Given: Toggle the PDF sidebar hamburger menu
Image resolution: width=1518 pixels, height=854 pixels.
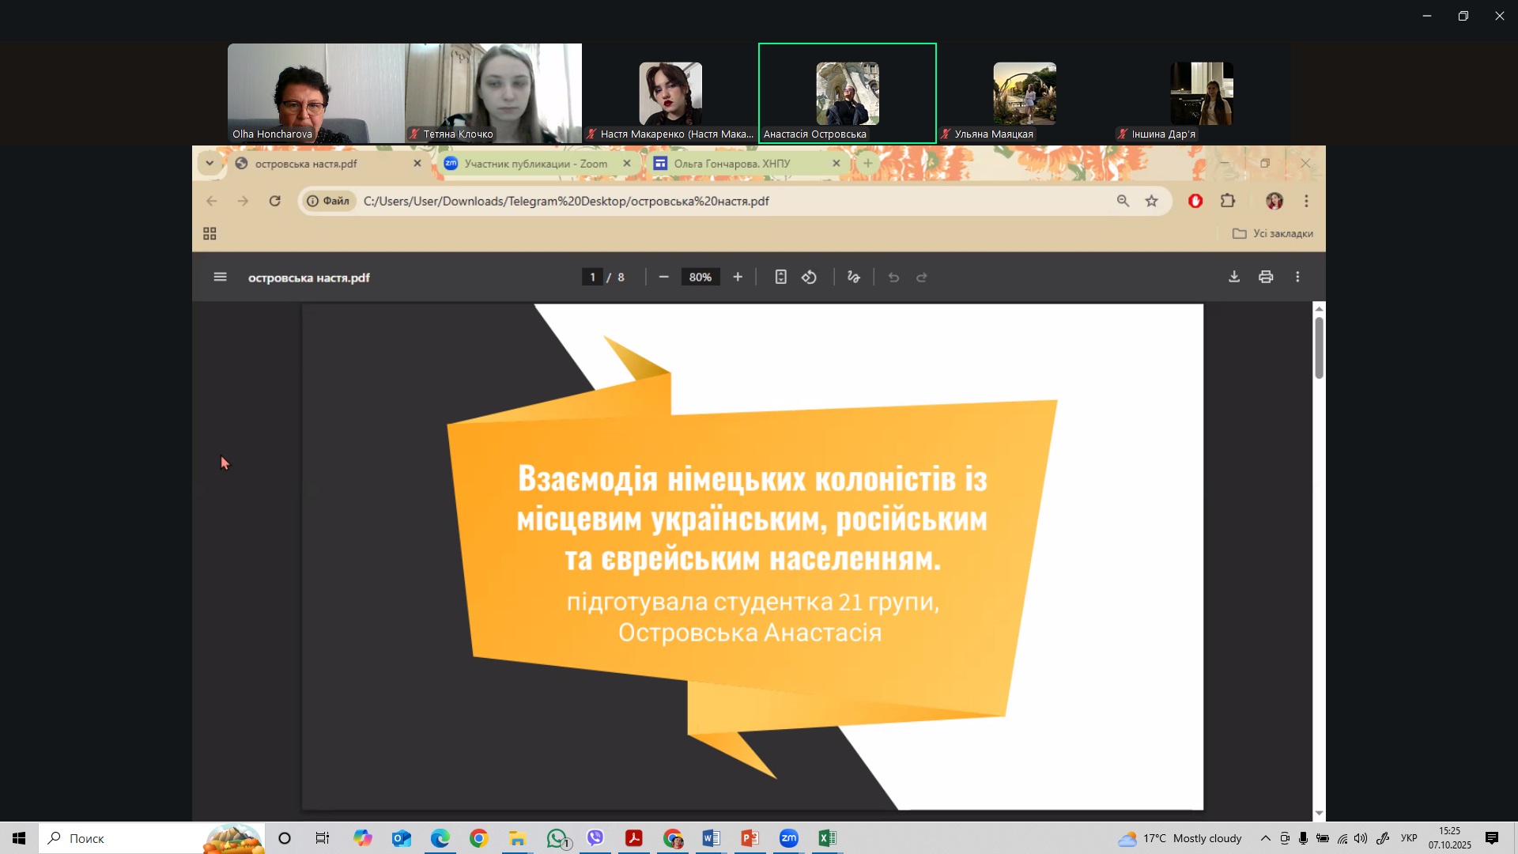Looking at the screenshot, I should pyautogui.click(x=221, y=277).
